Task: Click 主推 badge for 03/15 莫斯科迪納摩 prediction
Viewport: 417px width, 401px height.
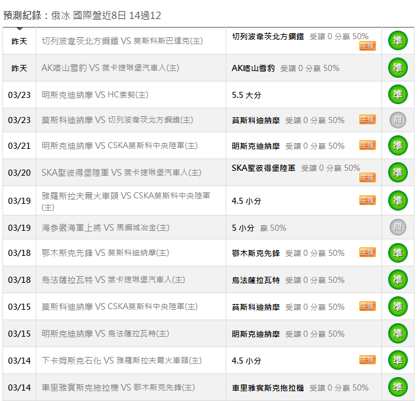Action: (x=367, y=306)
